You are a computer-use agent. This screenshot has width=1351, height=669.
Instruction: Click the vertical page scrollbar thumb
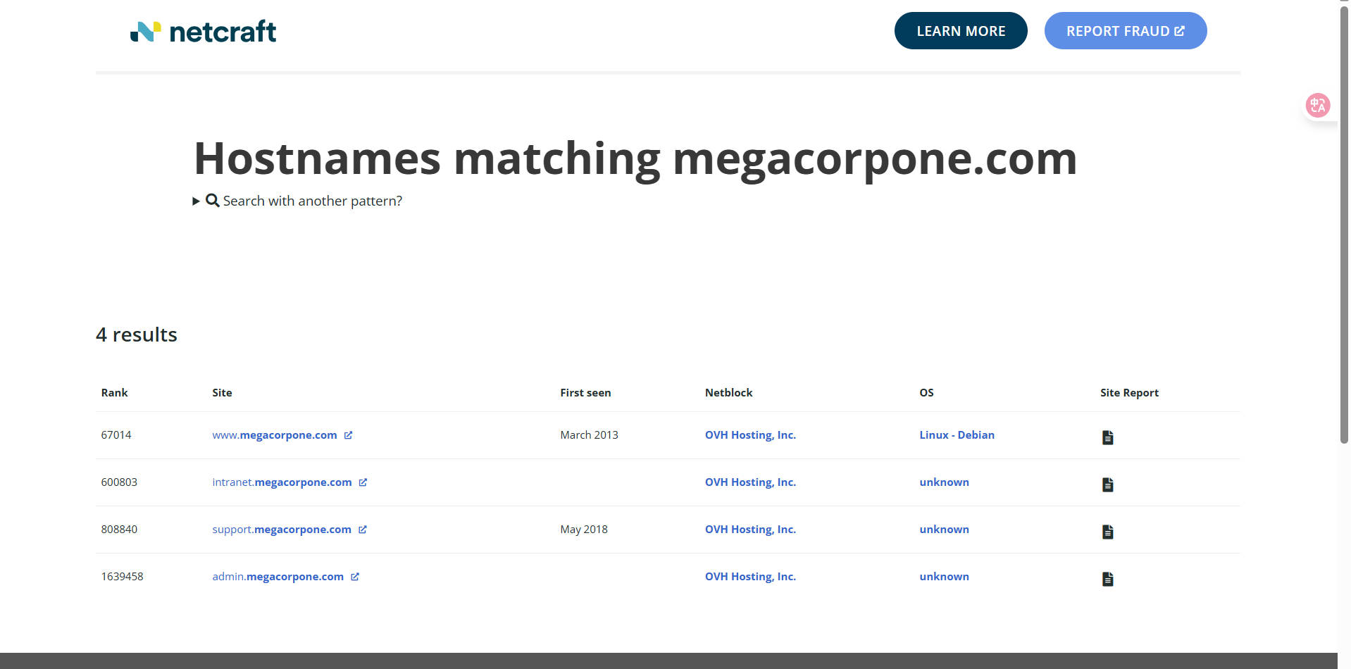[x=1344, y=225]
